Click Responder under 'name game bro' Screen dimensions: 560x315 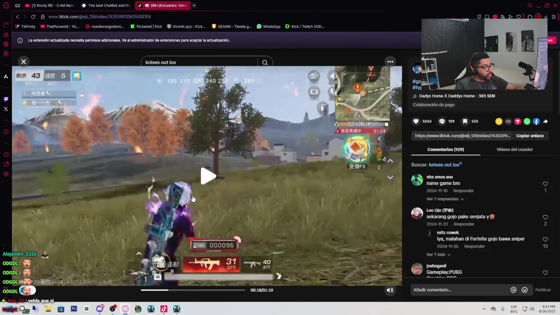point(463,191)
